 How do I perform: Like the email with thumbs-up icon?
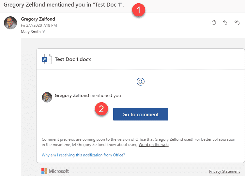pos(213,23)
